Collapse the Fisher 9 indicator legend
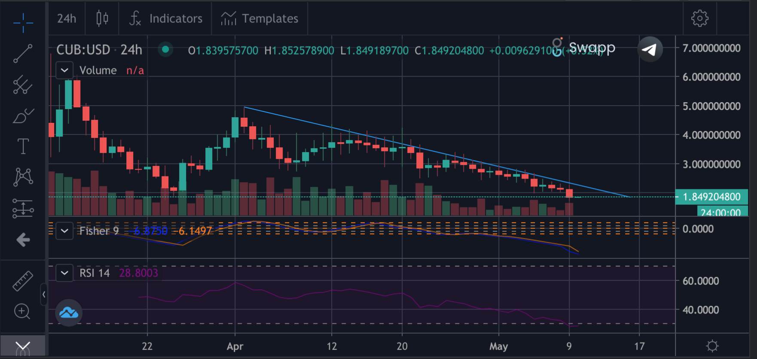The height and width of the screenshot is (359, 757). (64, 231)
